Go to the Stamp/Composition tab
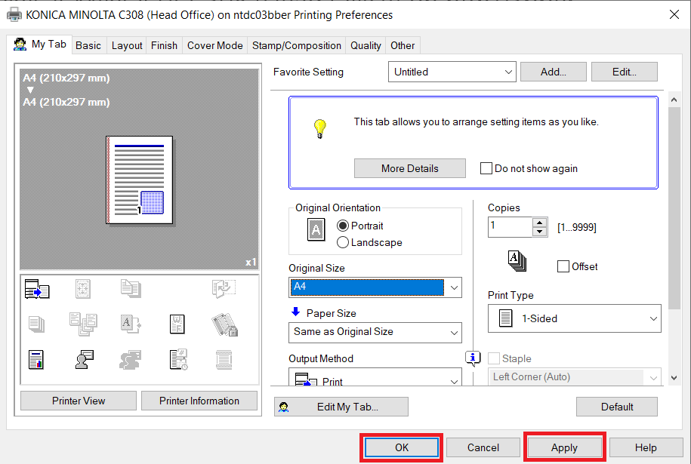 297,45
